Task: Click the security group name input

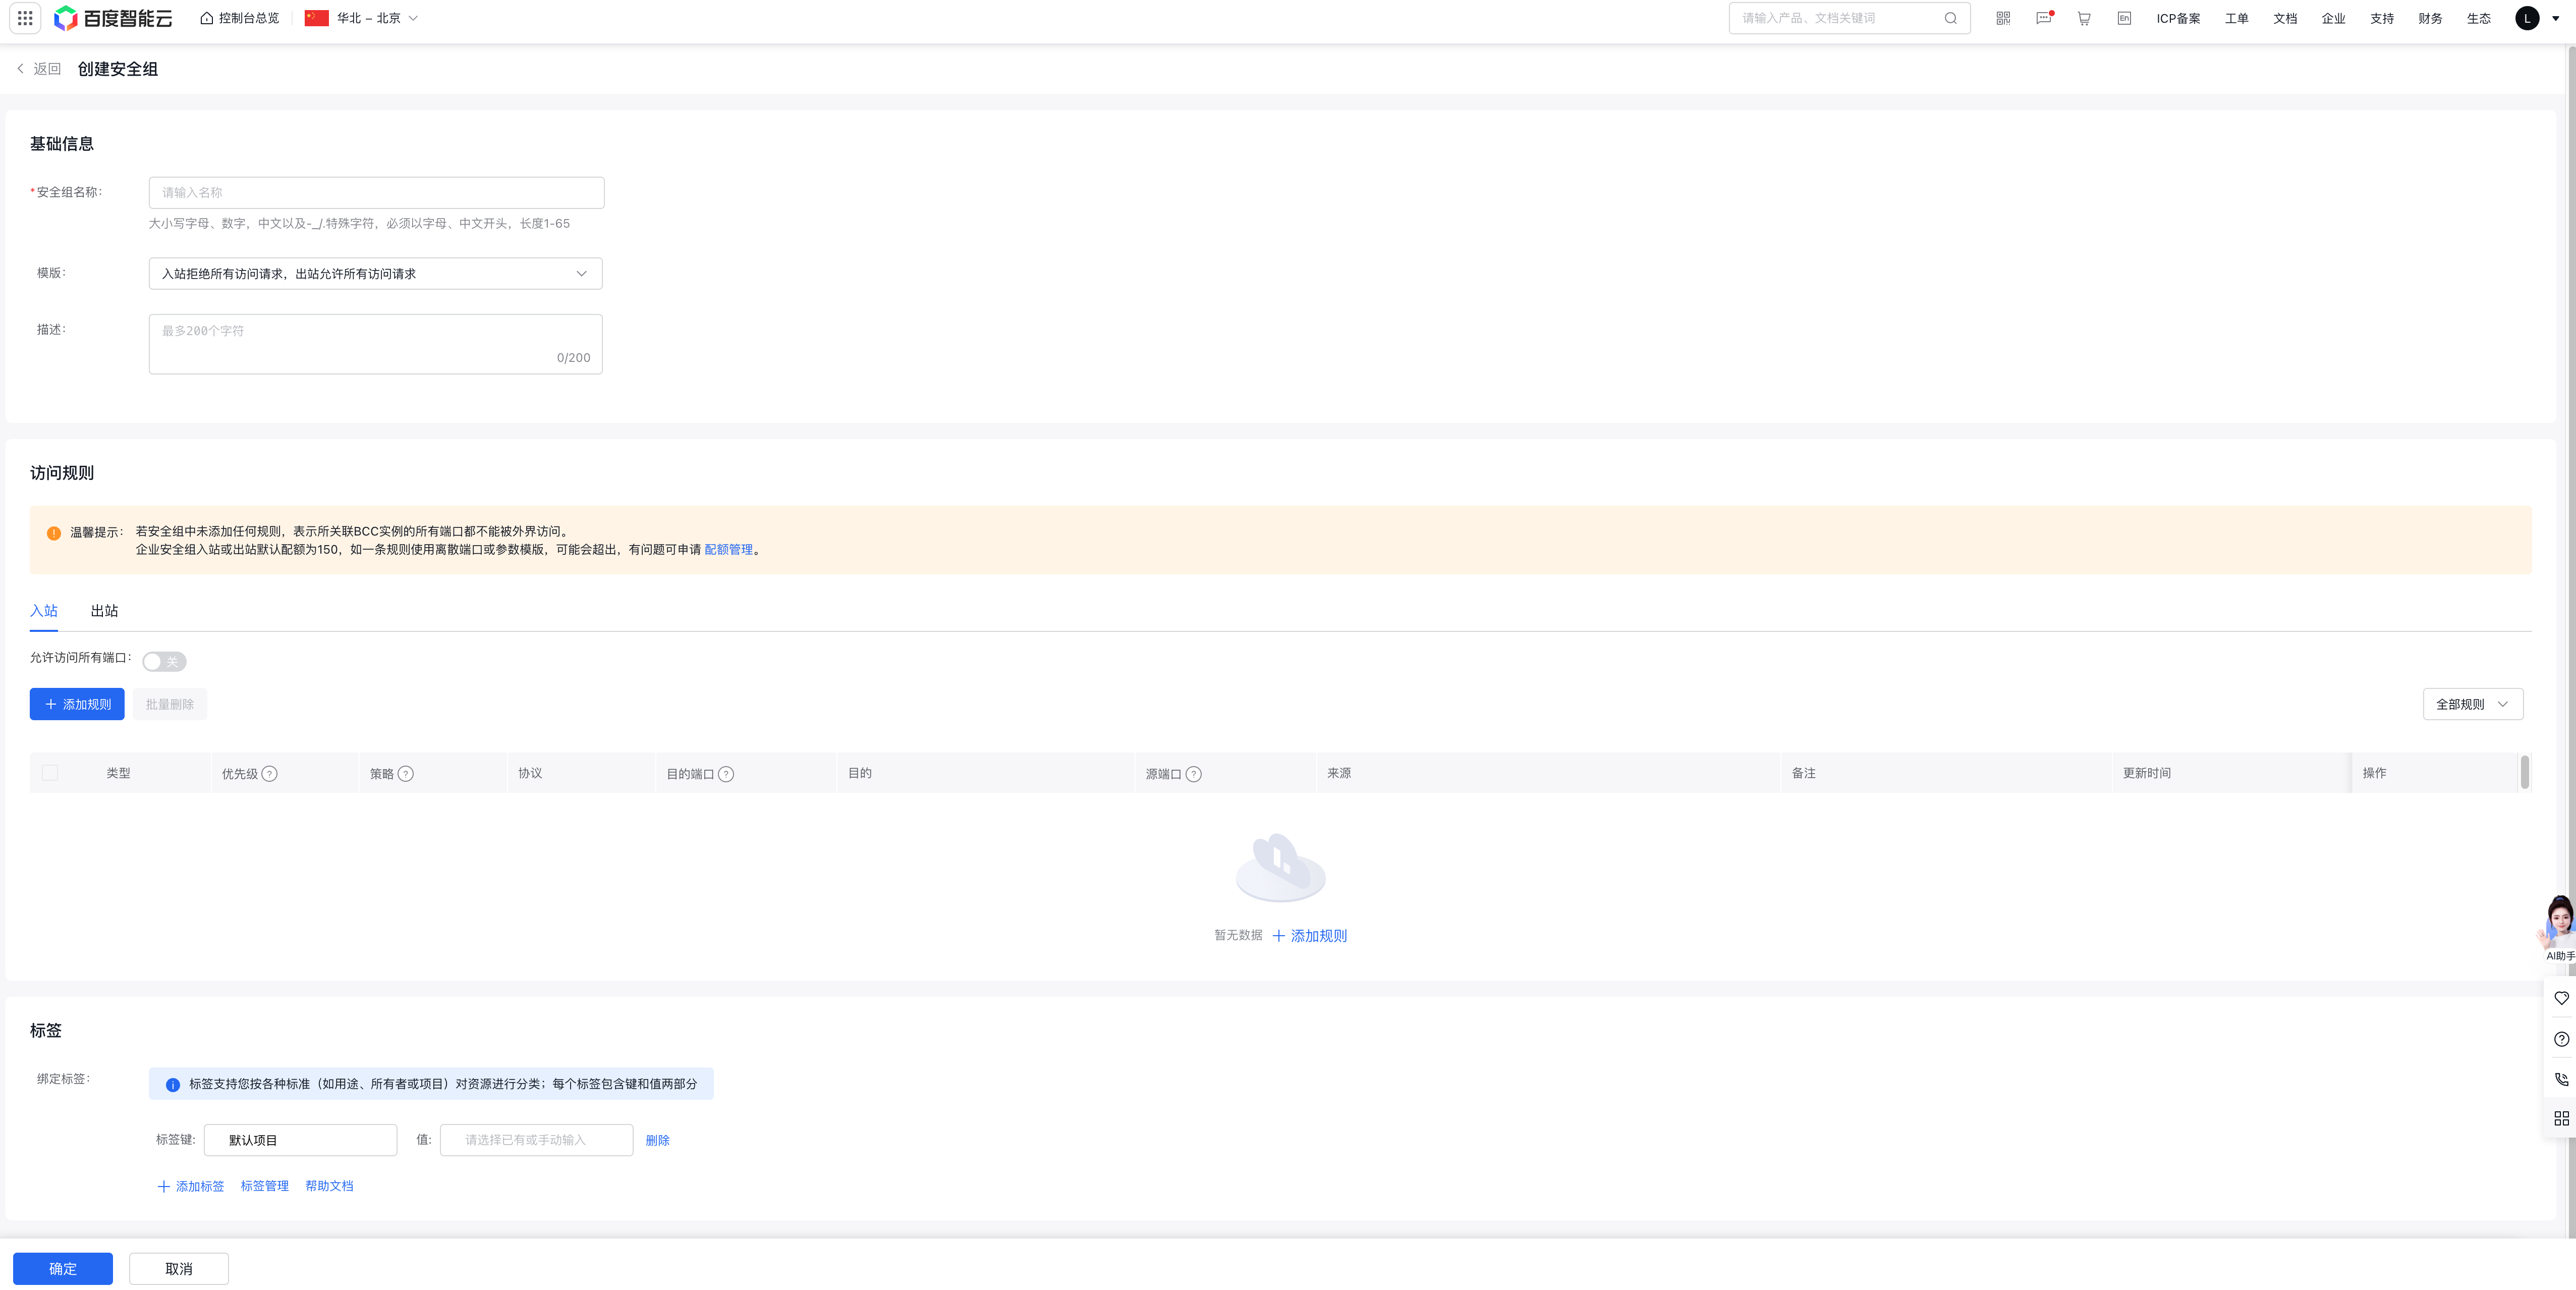Action: tap(376, 193)
